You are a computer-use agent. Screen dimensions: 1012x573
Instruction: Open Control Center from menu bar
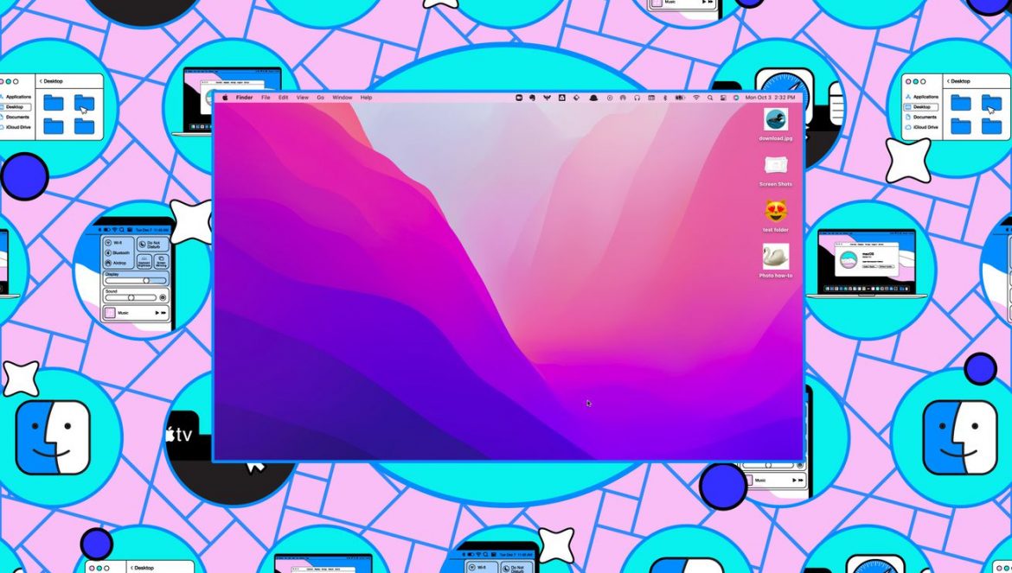click(x=723, y=98)
